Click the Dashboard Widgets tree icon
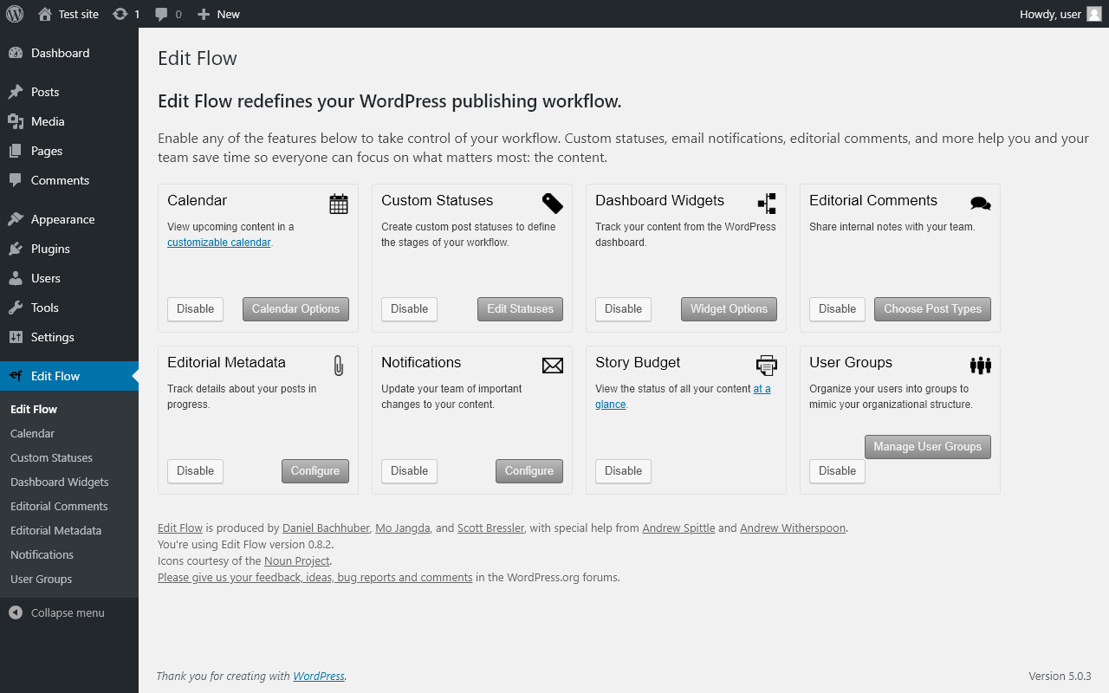This screenshot has width=1109, height=693. (x=767, y=204)
